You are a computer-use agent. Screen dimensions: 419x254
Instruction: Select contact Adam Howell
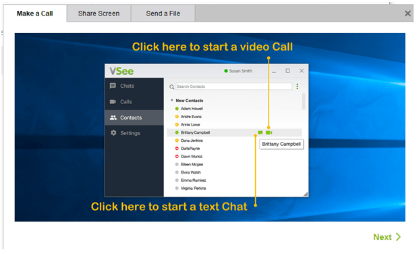pos(192,109)
